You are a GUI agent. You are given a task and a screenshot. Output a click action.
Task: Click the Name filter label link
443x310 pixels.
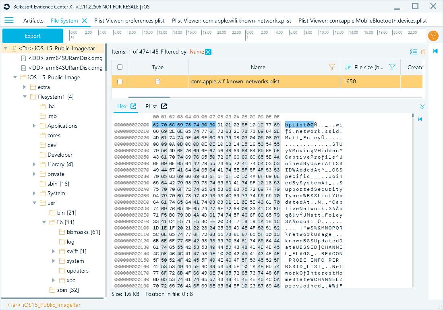[x=197, y=52]
